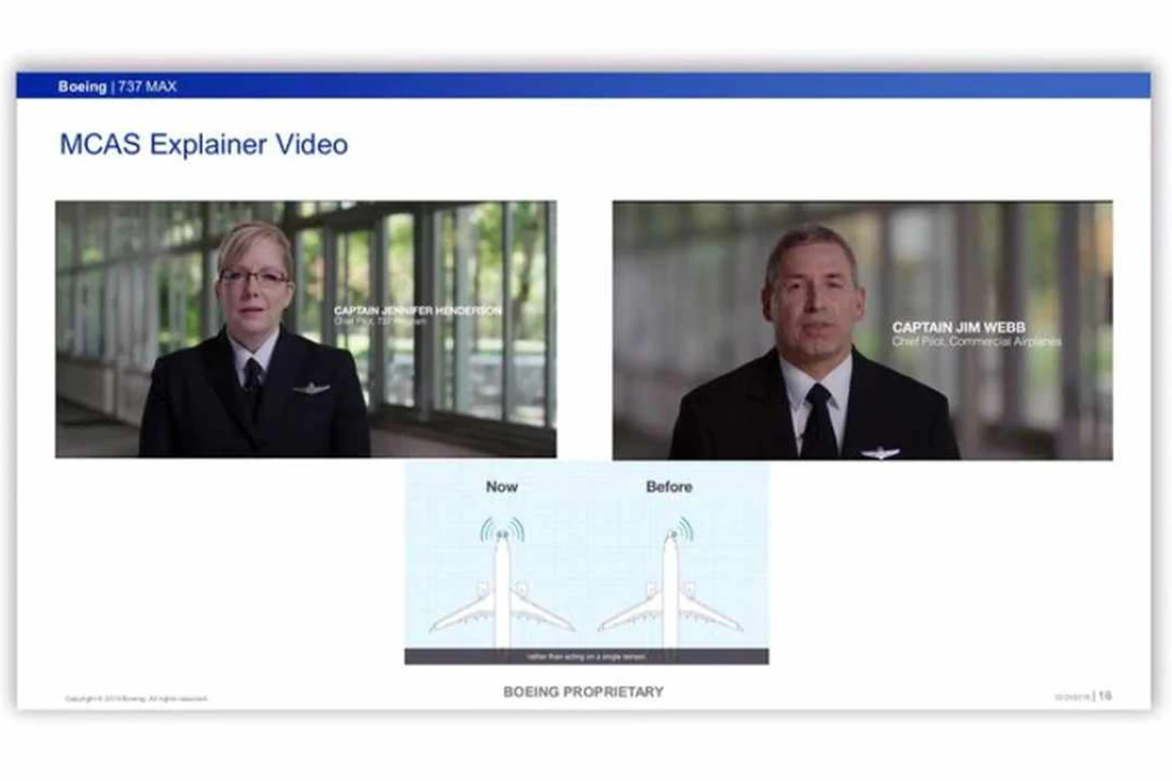Click the "Boeing | 737 MAX" header text
The height and width of the screenshot is (781, 1172).
pos(117,87)
